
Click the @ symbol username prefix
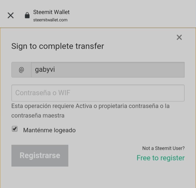pyautogui.click(x=22, y=70)
